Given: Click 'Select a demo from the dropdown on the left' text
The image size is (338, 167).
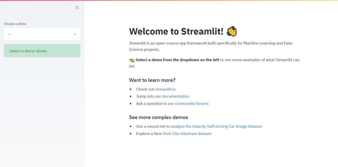Looking at the screenshot, I should pyautogui.click(x=177, y=60).
